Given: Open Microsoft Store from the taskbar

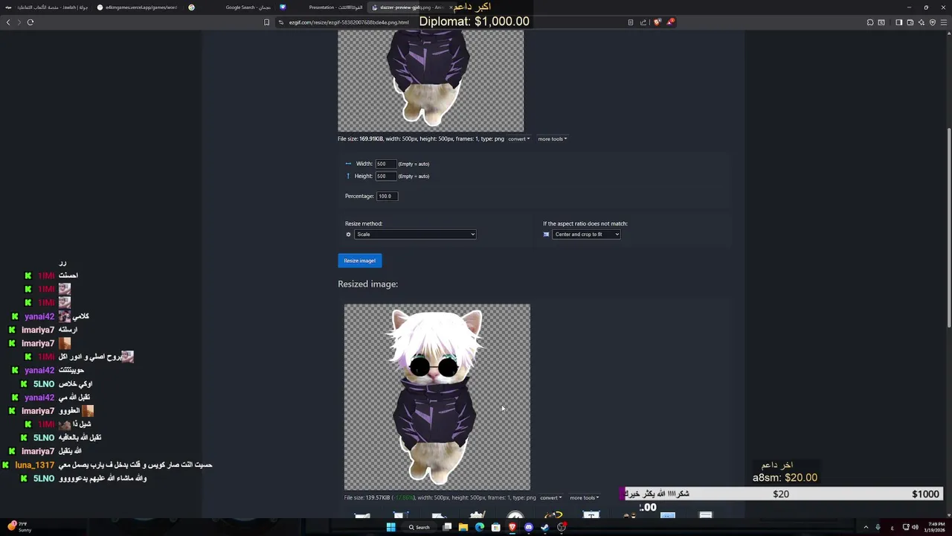Looking at the screenshot, I should tap(495, 527).
